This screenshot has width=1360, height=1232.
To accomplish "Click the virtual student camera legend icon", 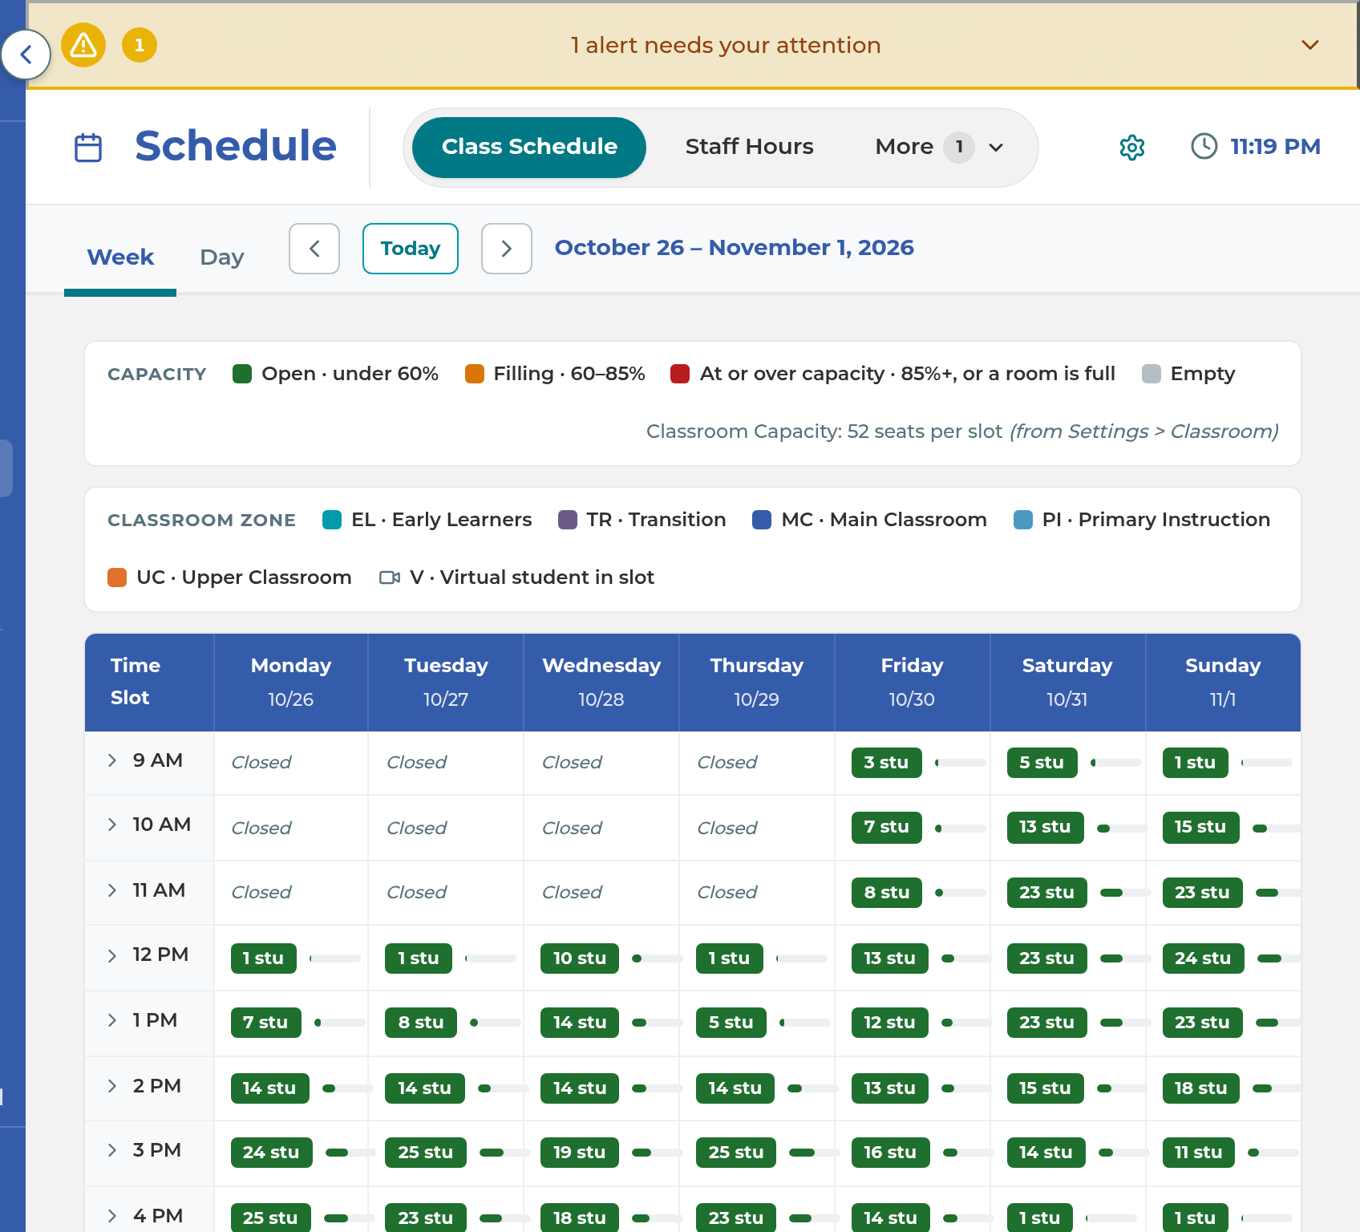I will [390, 577].
